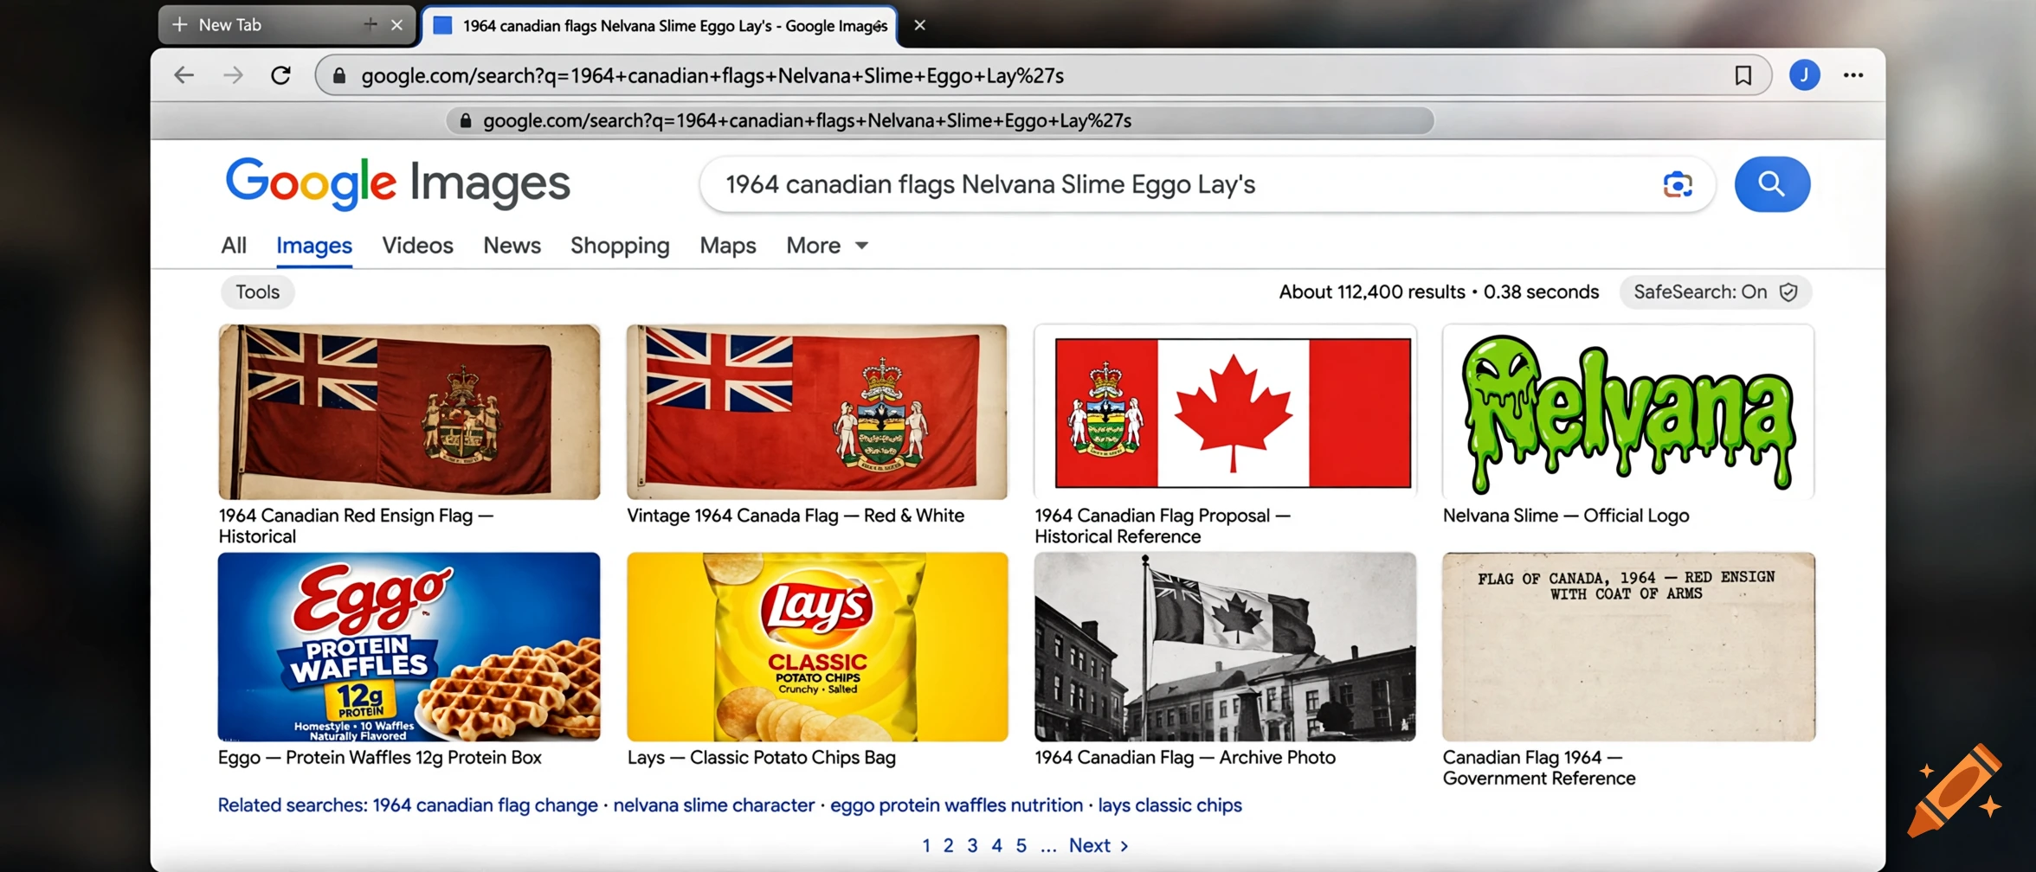Open the black-and-white Archive Photo image
Image resolution: width=2036 pixels, height=872 pixels.
pos(1225,647)
